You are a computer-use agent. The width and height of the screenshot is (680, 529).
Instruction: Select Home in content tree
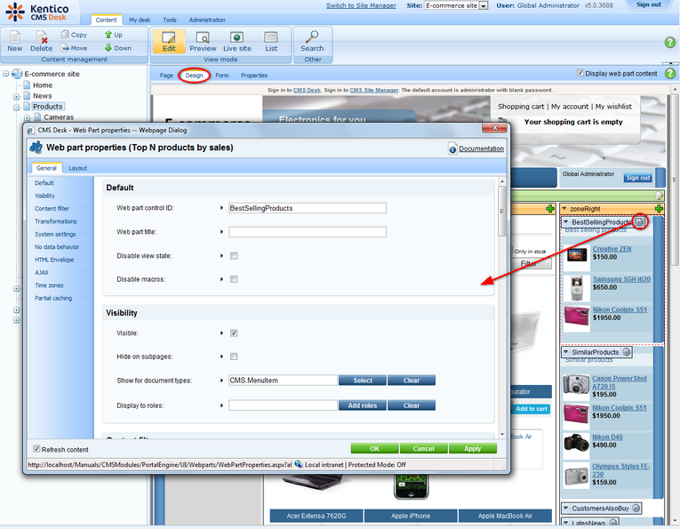[x=43, y=85]
